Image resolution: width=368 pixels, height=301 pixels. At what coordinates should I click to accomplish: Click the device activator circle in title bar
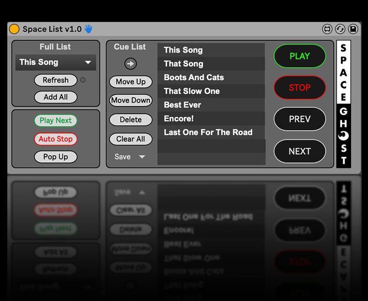coord(14,29)
